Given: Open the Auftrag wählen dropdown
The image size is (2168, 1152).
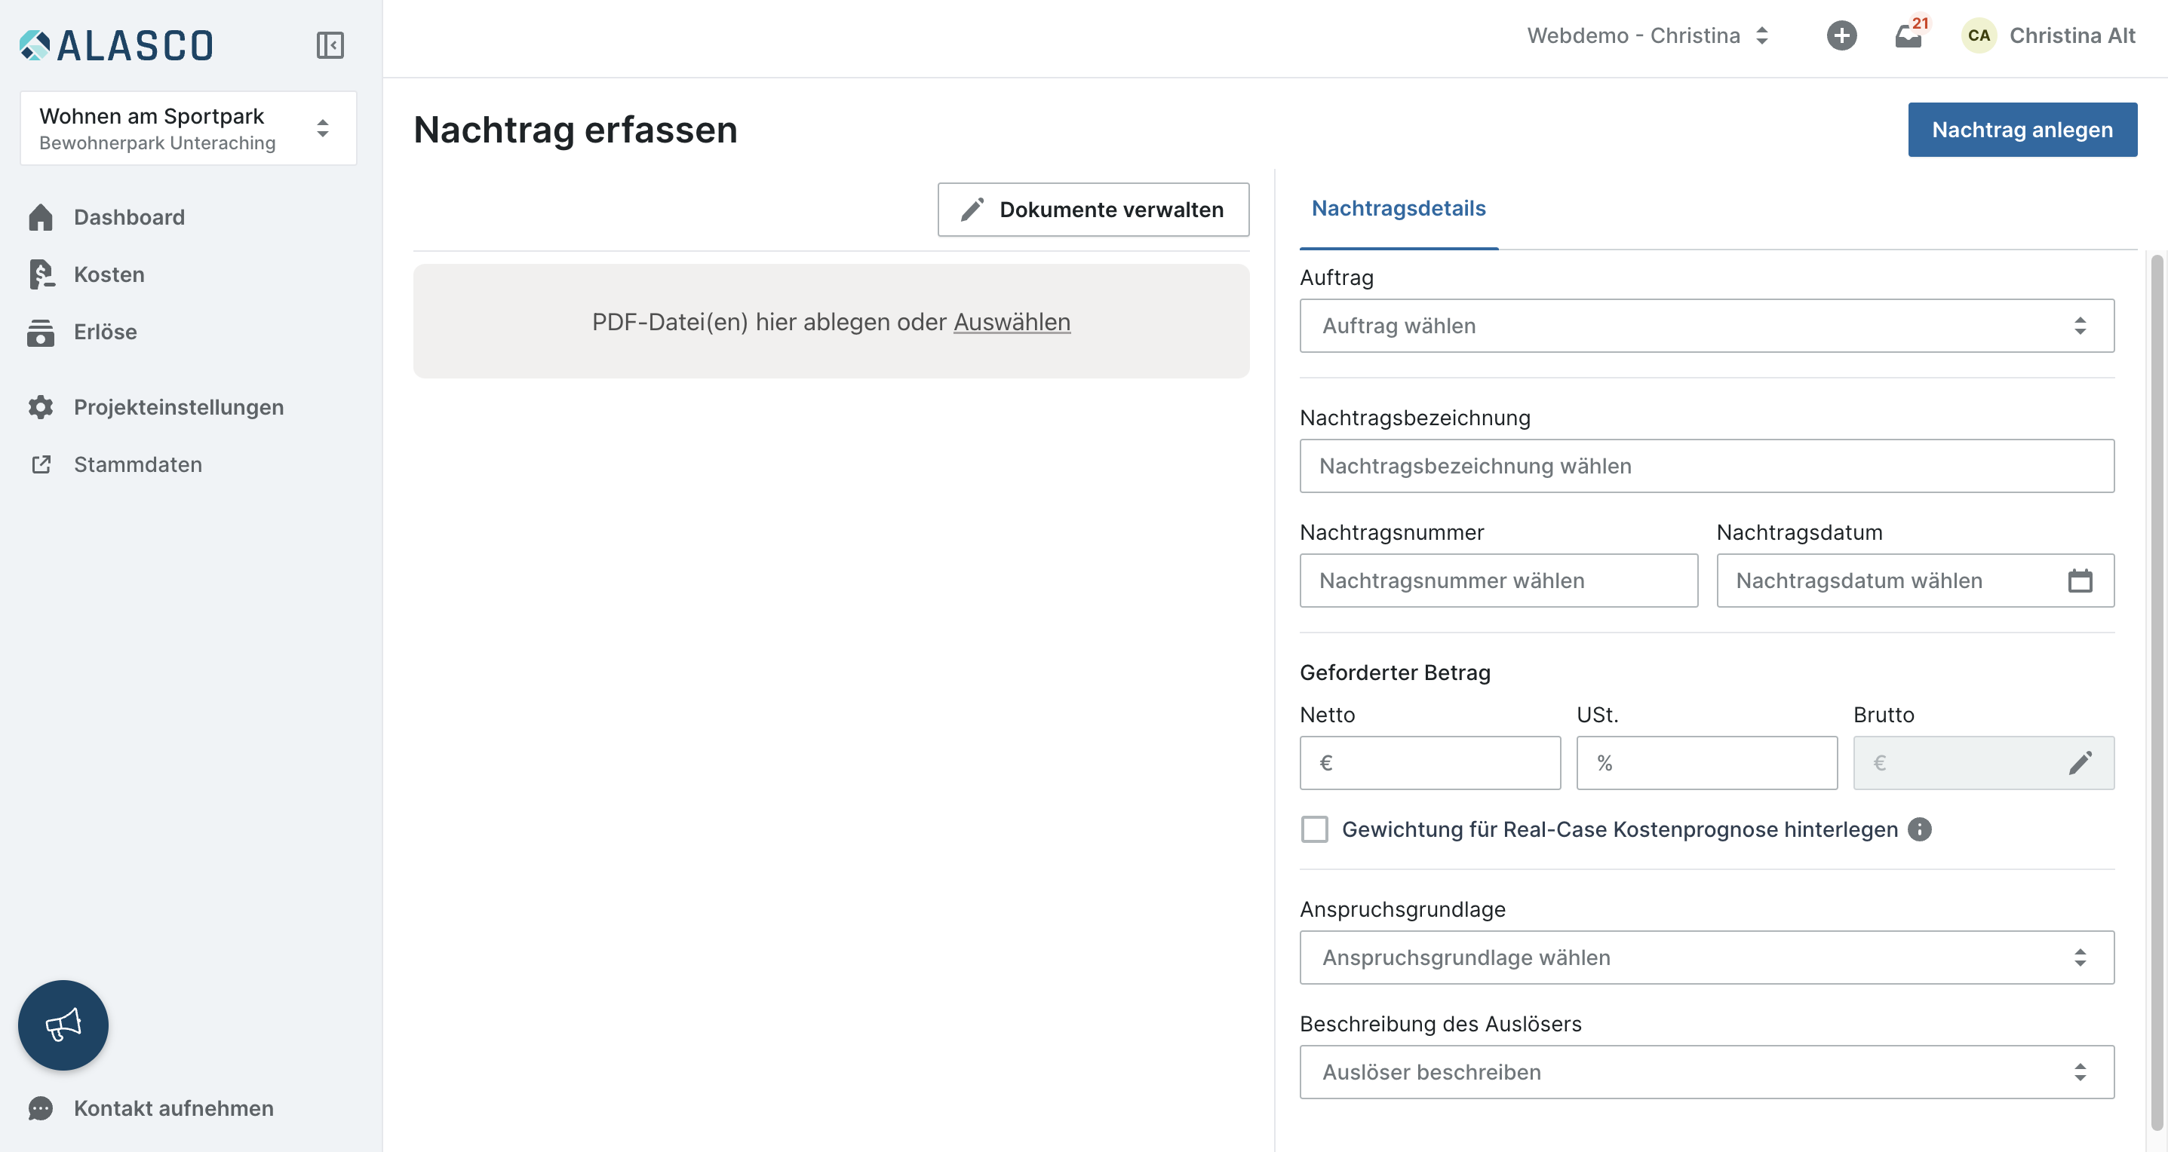Looking at the screenshot, I should (x=1706, y=326).
